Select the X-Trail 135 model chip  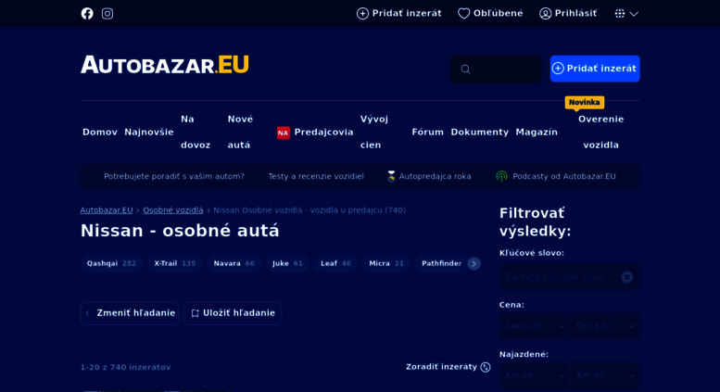tap(175, 263)
